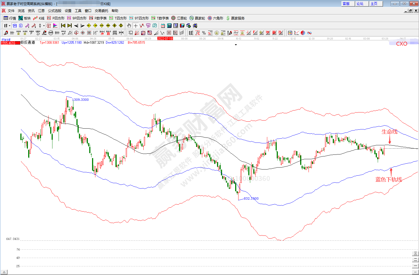Toggle the crosshair cursor button
The width and height of the screenshot is (419, 275).
(x=136, y=26)
